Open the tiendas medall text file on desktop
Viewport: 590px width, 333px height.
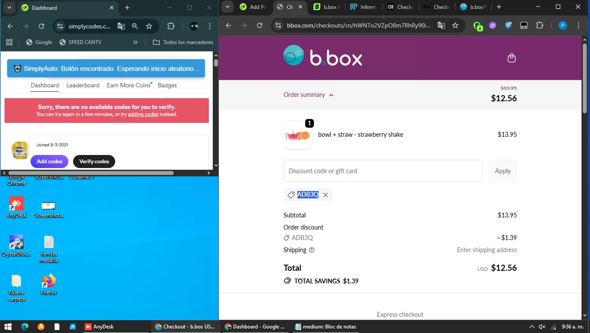point(49,249)
